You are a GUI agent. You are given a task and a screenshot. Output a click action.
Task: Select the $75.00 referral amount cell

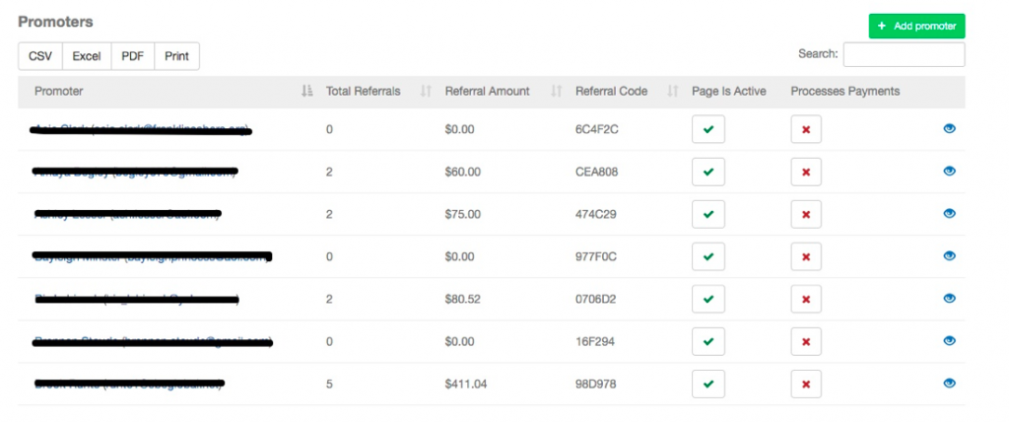(462, 215)
